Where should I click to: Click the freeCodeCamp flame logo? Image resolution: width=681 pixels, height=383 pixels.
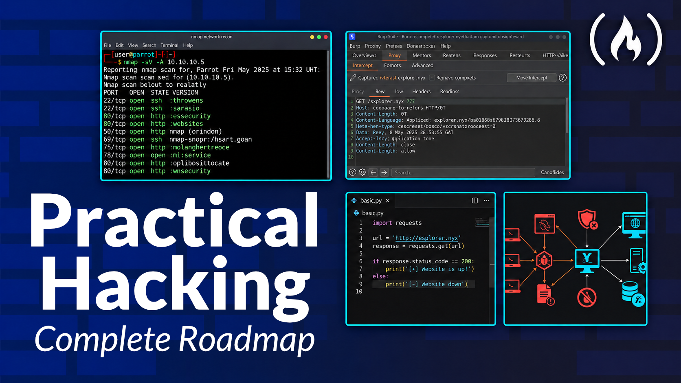pos(626,39)
